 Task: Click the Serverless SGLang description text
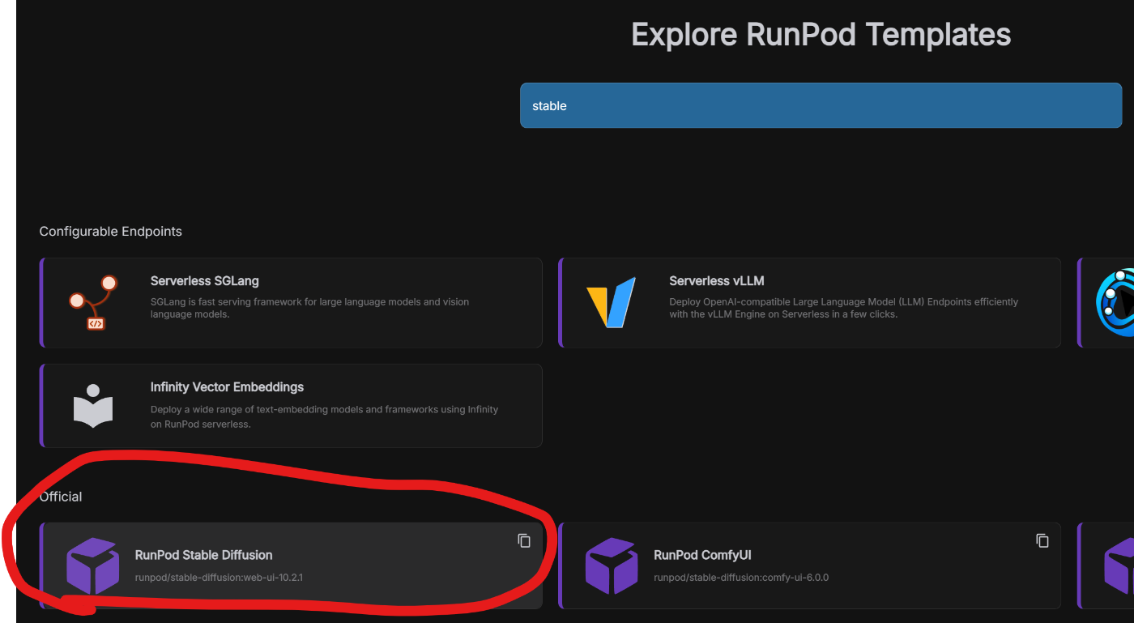(x=309, y=308)
